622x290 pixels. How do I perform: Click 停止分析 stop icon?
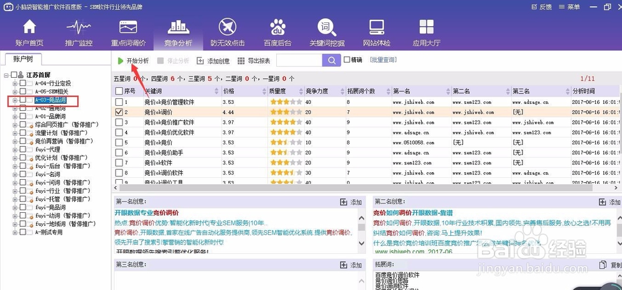160,61
